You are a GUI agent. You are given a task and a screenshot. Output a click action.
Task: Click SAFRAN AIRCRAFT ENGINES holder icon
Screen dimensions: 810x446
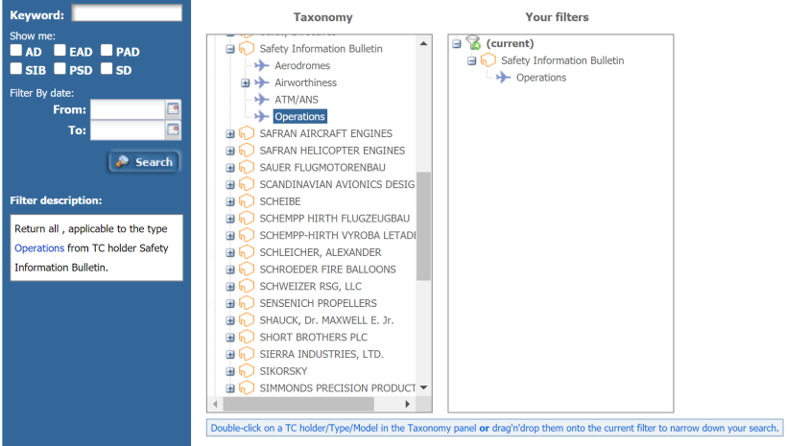(x=247, y=133)
